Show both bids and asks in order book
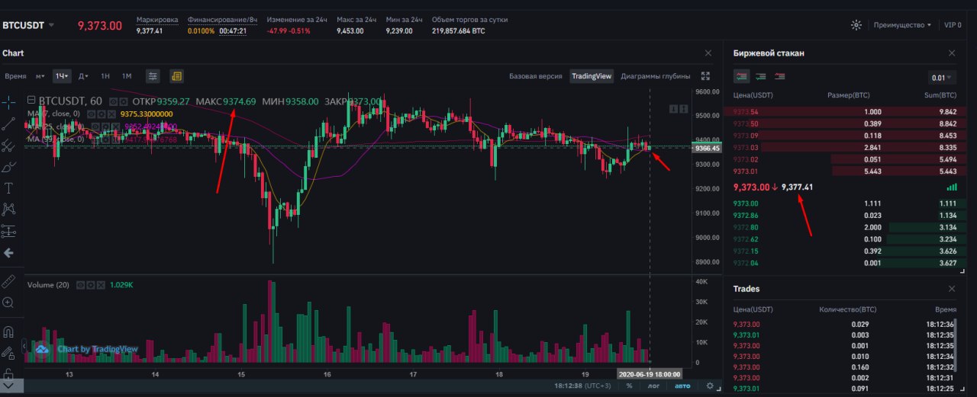 point(741,76)
